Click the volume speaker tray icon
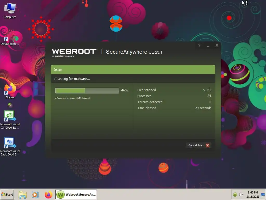Image resolution: width=266 pixels, height=200 pixels. tap(241, 194)
